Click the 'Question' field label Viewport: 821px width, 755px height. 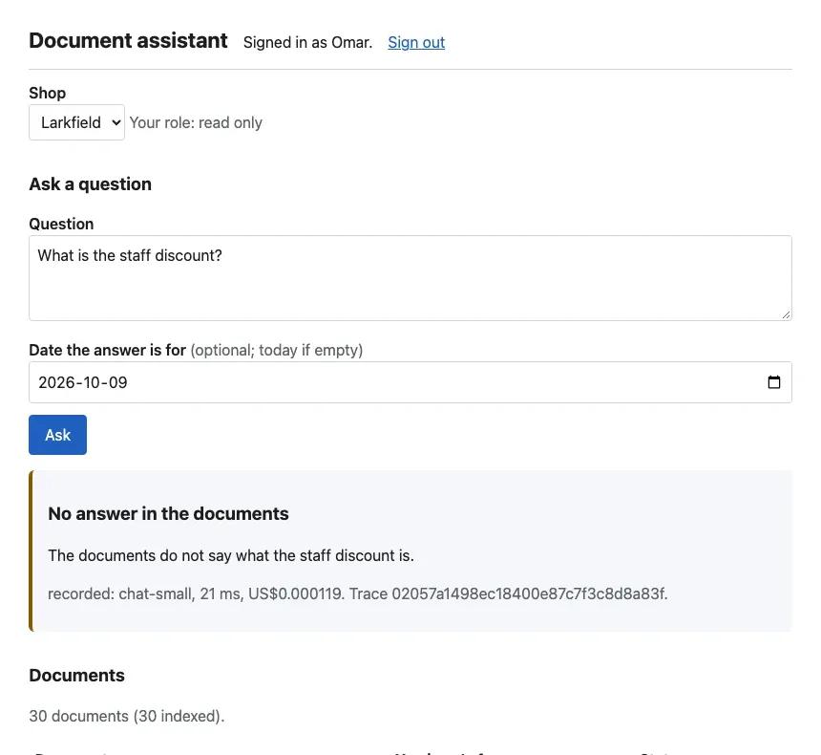[x=61, y=224]
